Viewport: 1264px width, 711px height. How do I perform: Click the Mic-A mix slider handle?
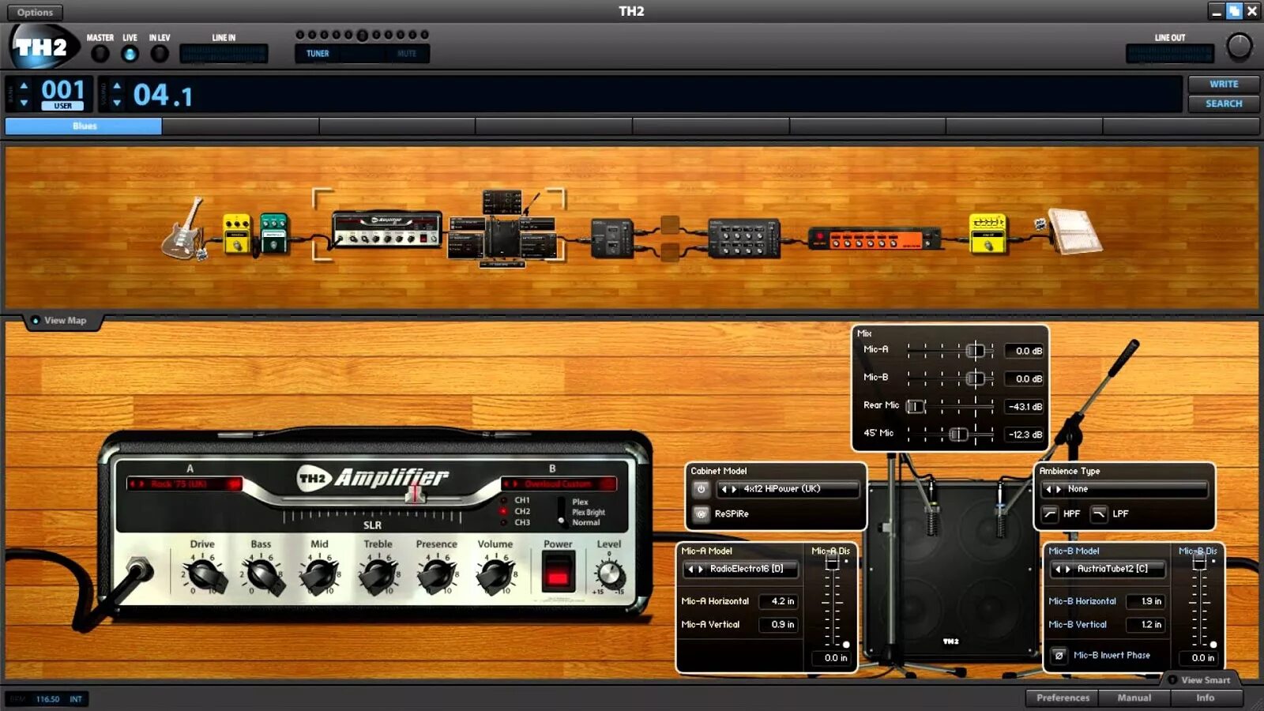(975, 350)
